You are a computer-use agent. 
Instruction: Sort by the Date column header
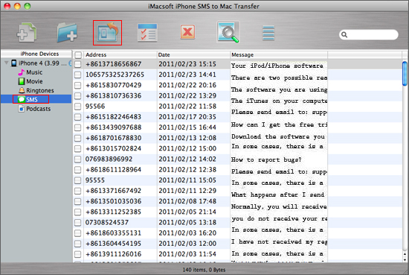coord(193,55)
